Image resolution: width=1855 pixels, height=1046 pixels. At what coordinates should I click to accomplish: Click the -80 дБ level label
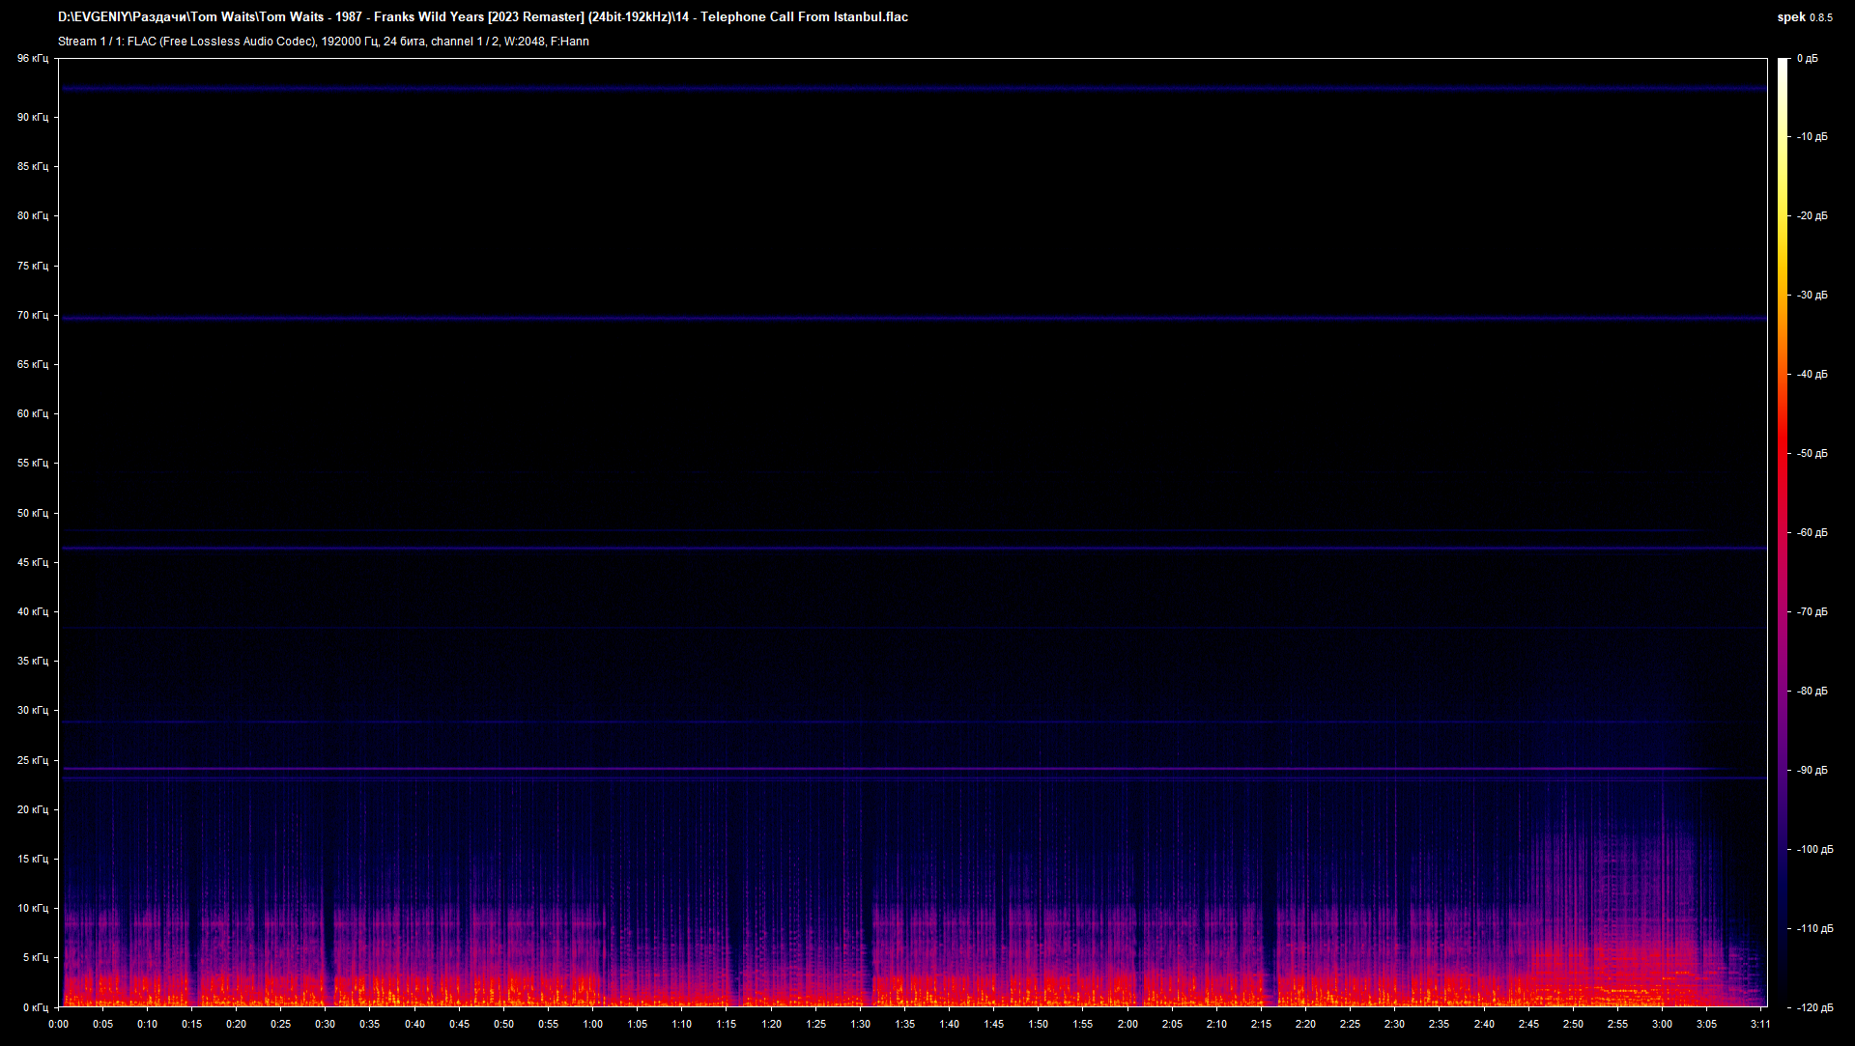coord(1812,692)
